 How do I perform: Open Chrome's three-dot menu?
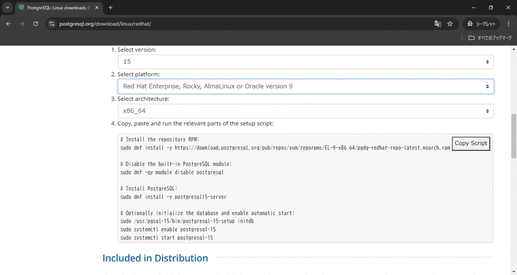pyautogui.click(x=509, y=24)
